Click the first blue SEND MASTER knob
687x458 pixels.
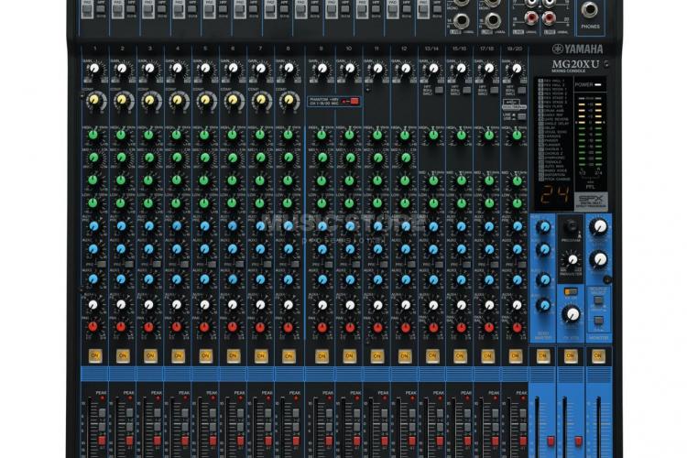tap(543, 226)
